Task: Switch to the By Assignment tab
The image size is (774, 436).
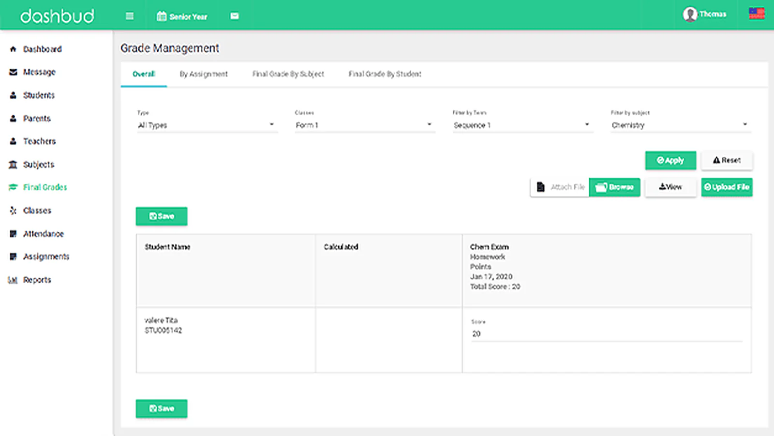Action: coord(204,74)
